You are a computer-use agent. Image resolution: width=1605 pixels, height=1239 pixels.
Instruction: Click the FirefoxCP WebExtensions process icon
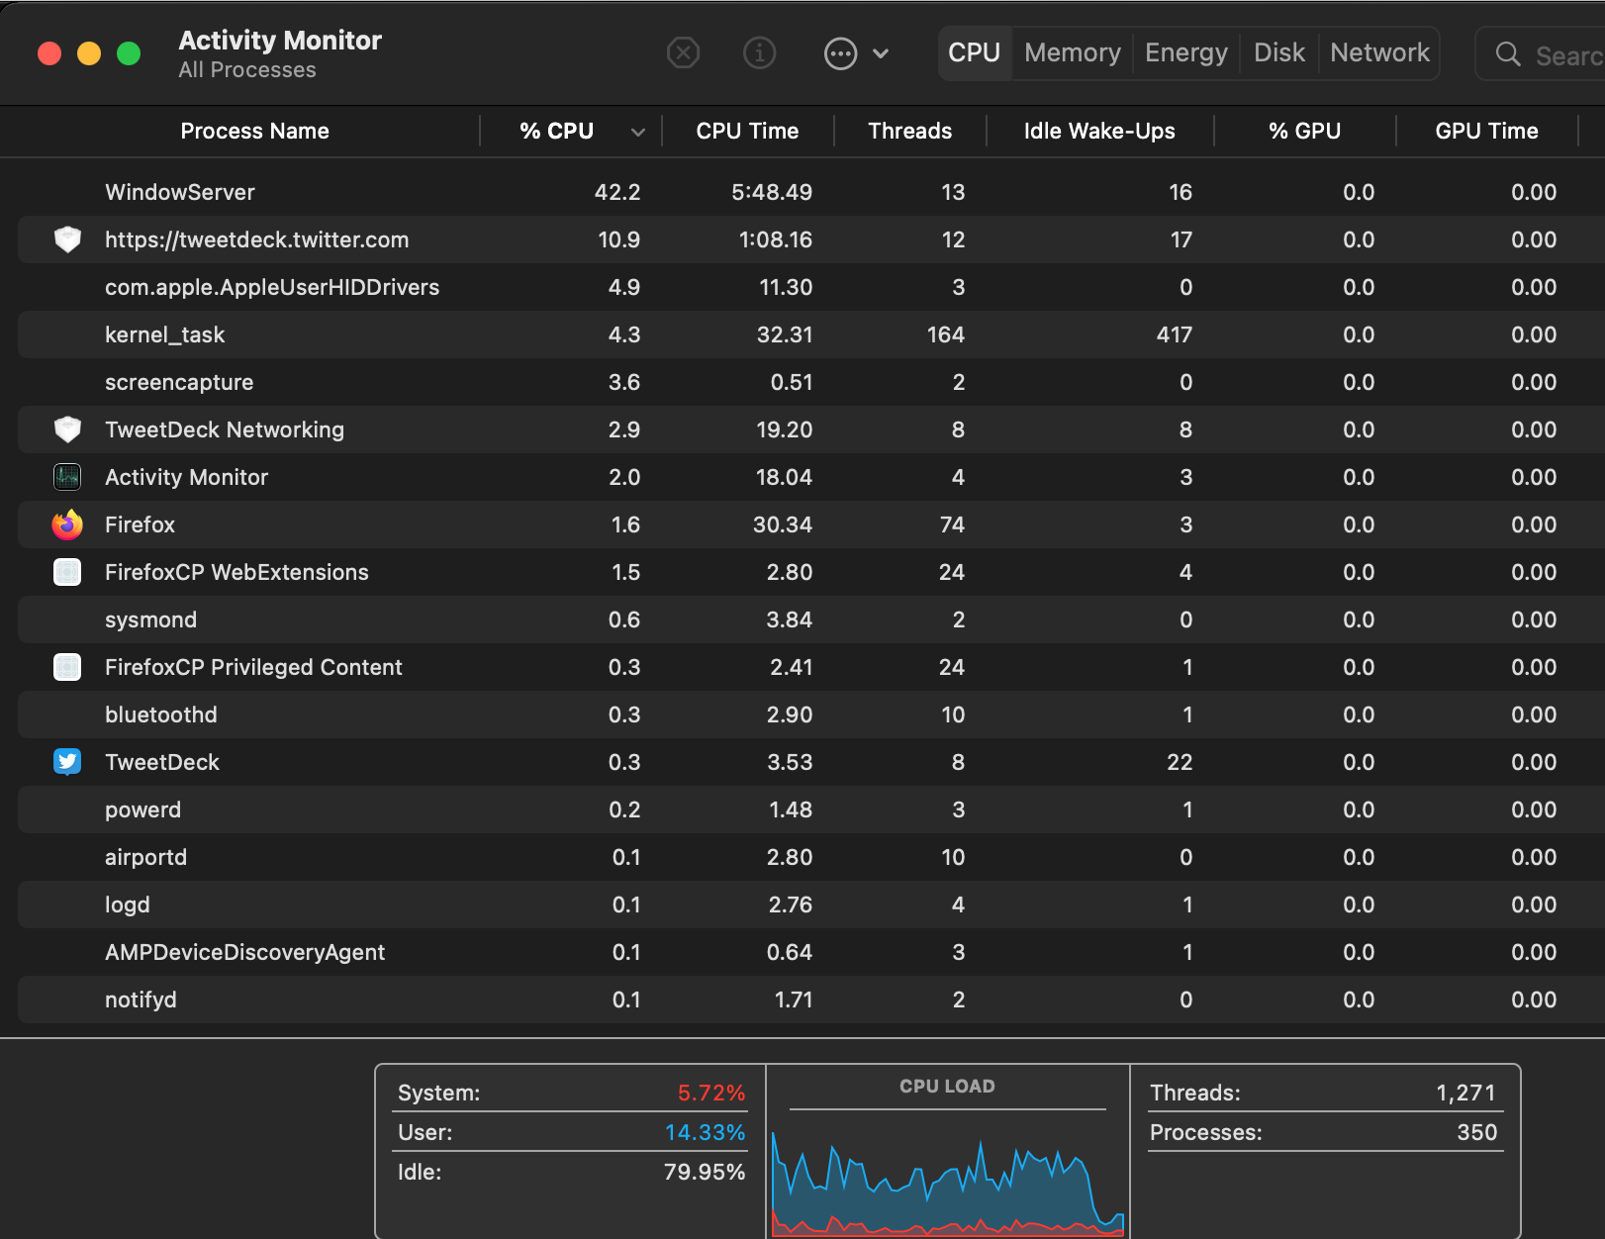(x=67, y=572)
